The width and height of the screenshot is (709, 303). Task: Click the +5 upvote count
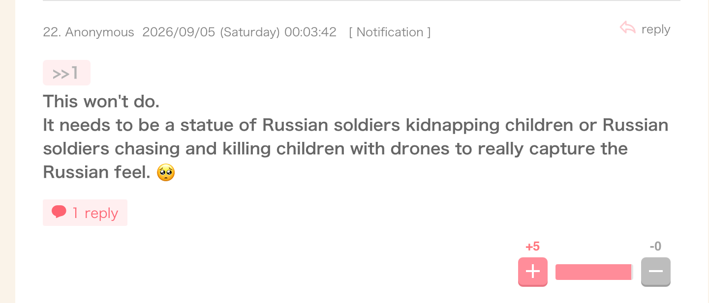[x=532, y=247]
